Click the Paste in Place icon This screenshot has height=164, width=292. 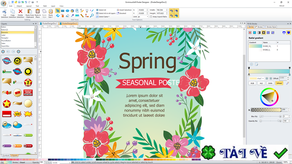[x=38, y=11]
